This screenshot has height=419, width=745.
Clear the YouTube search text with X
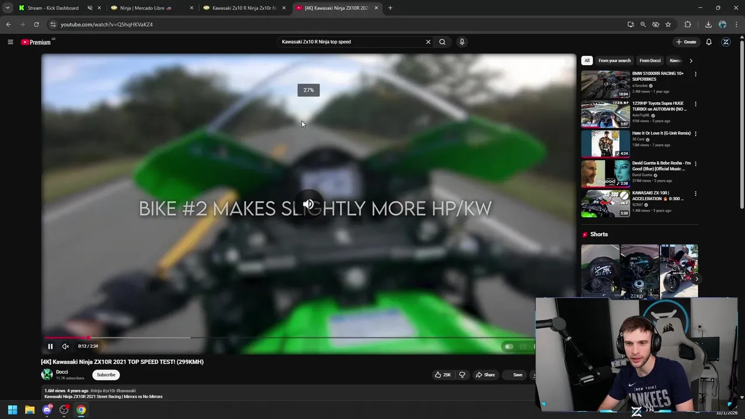[x=428, y=42]
